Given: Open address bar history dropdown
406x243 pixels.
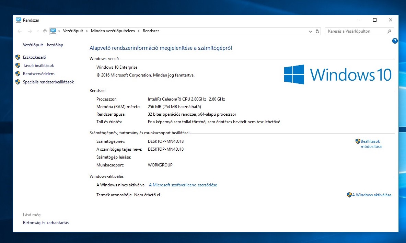Looking at the screenshot, I should 311,31.
